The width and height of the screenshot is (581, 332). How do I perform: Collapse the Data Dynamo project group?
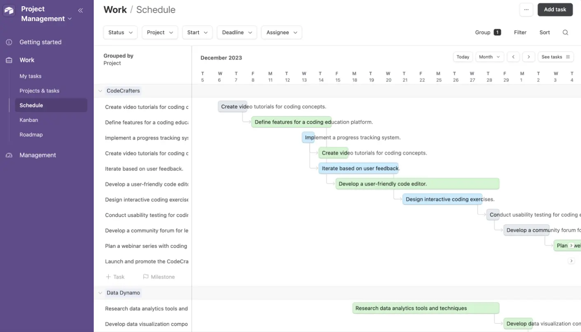[100, 293]
